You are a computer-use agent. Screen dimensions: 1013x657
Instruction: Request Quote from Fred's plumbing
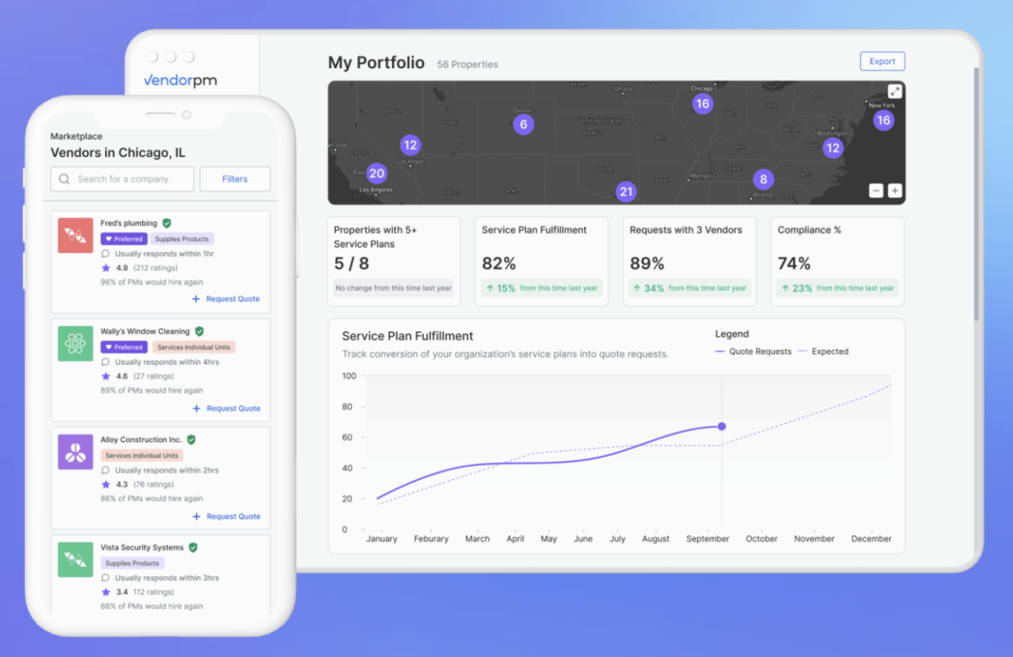tap(226, 299)
